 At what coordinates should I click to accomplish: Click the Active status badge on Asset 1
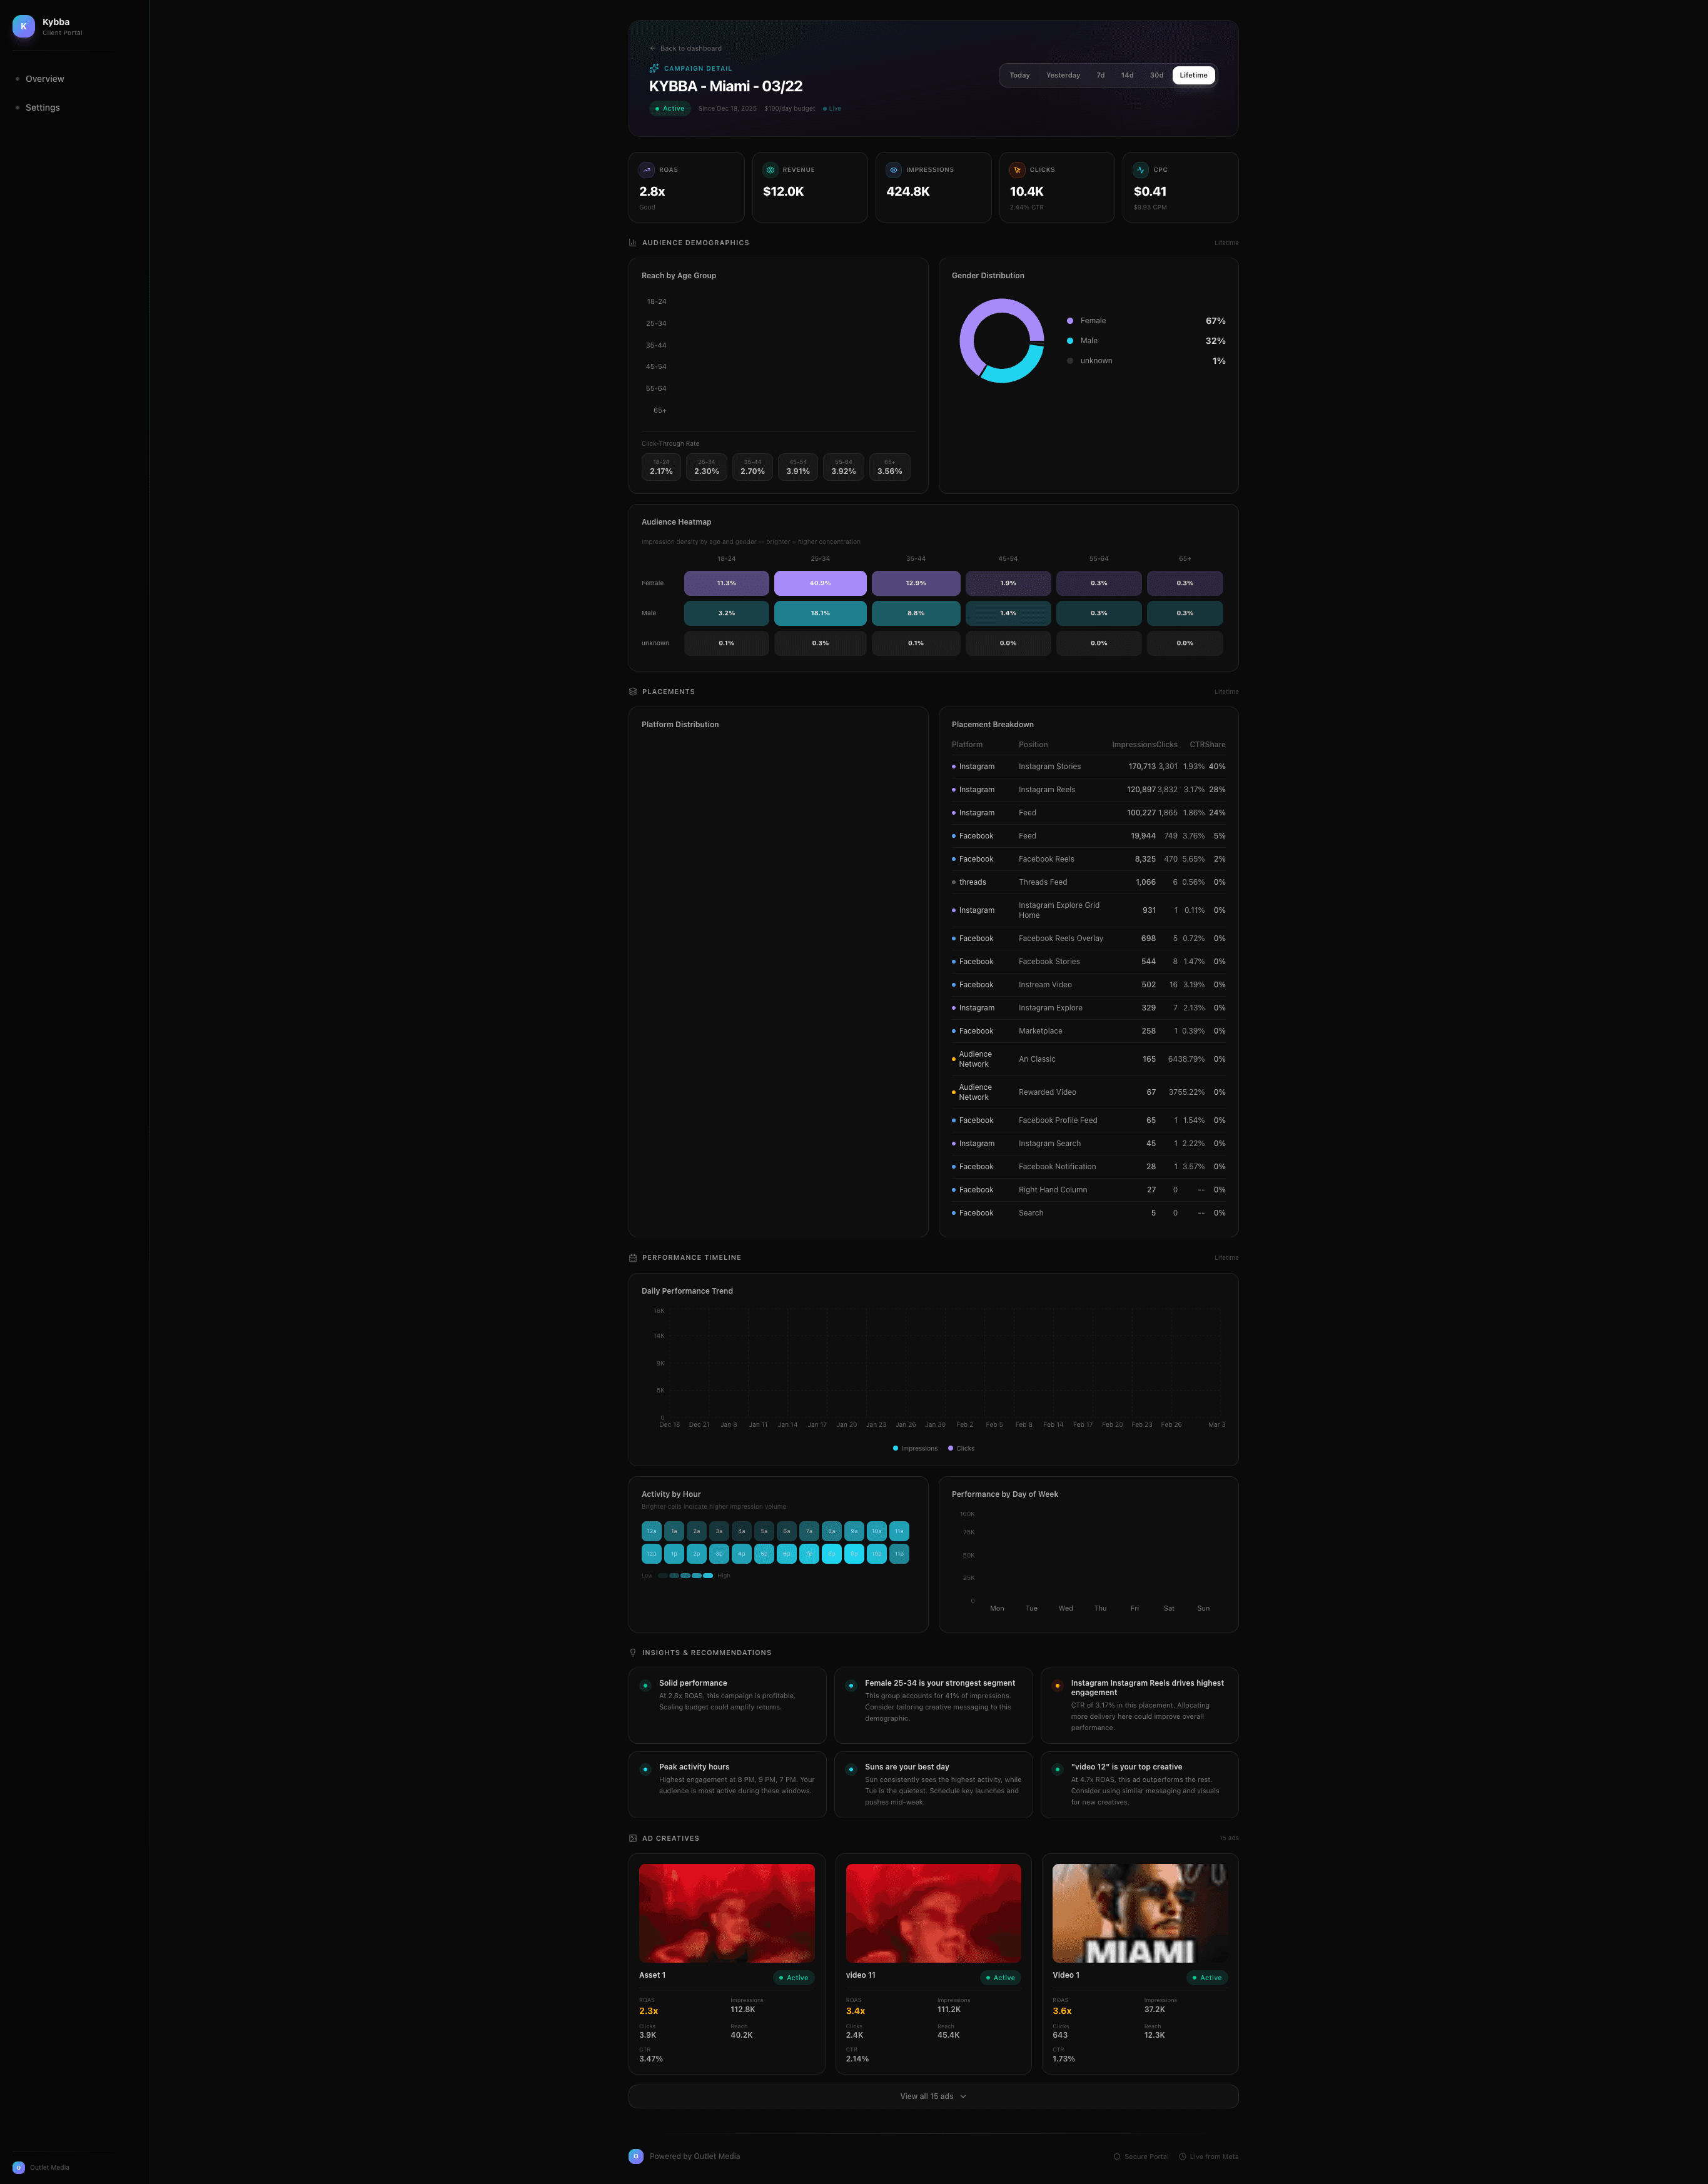click(794, 1977)
